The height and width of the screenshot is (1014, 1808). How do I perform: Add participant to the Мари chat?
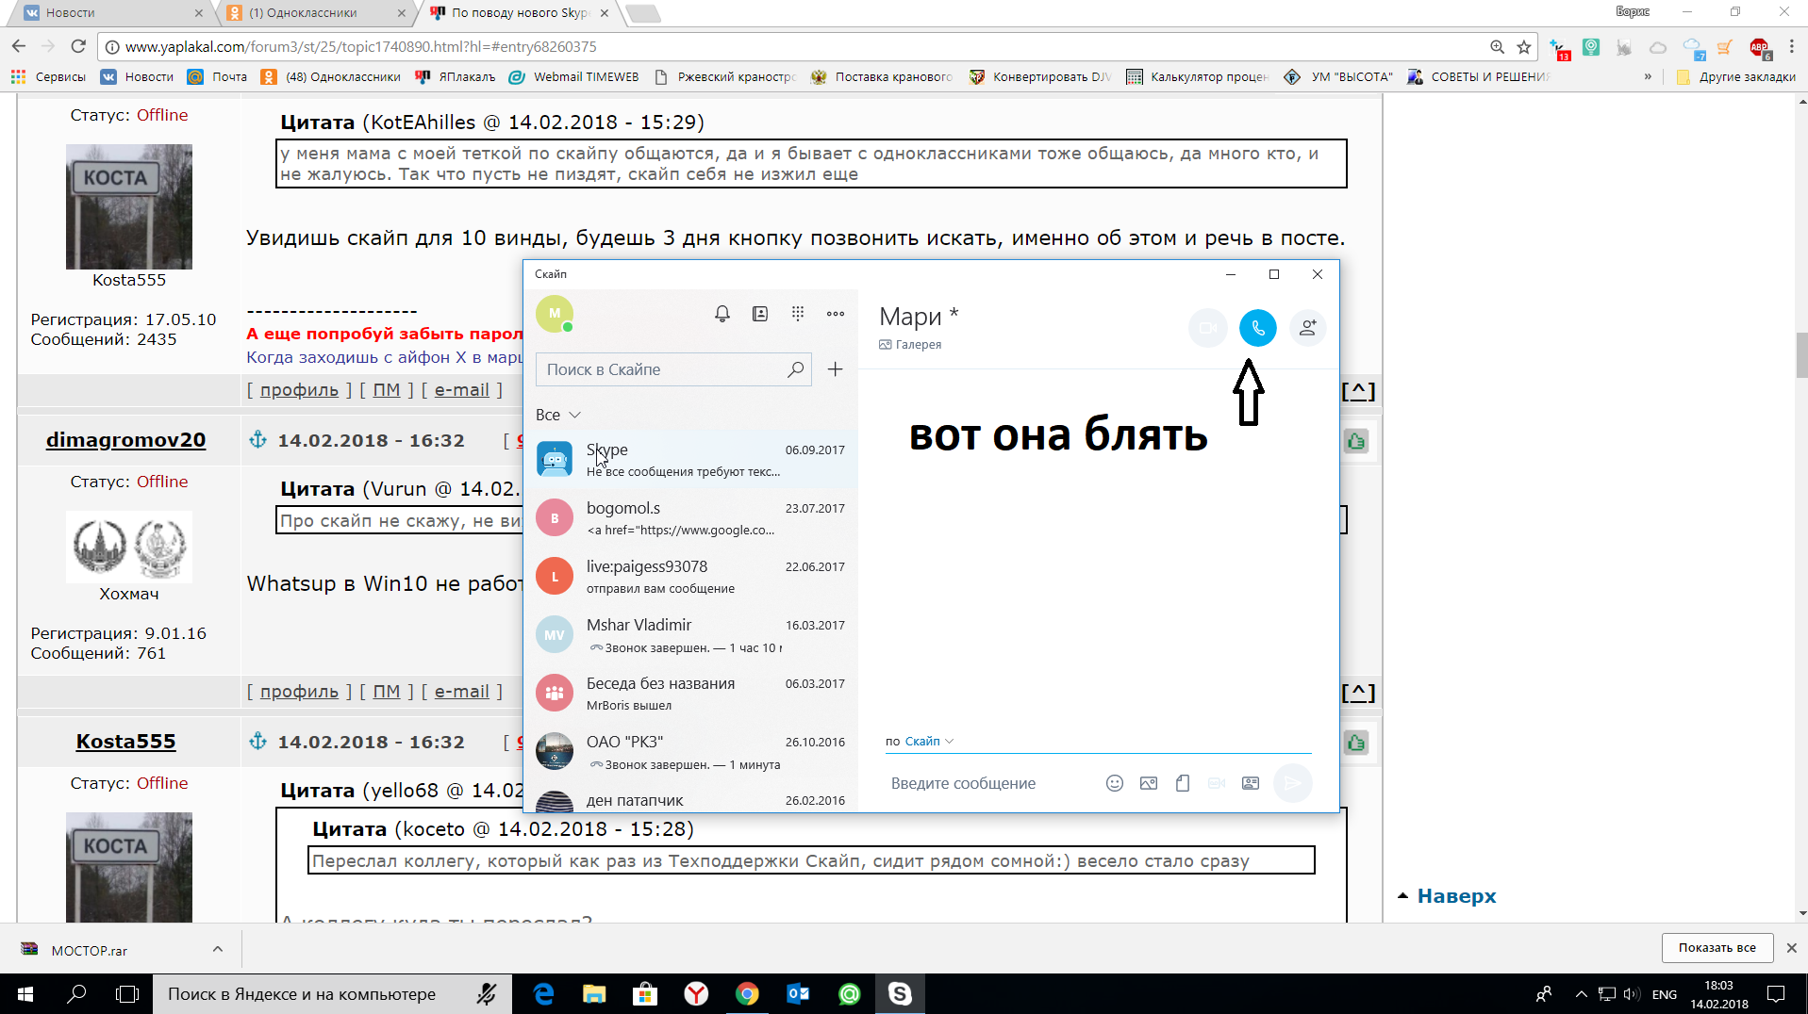coord(1307,328)
